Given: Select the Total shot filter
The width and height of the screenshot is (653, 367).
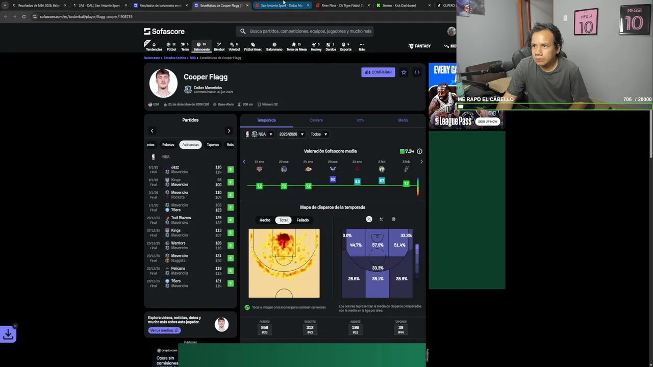Looking at the screenshot, I should tap(283, 220).
